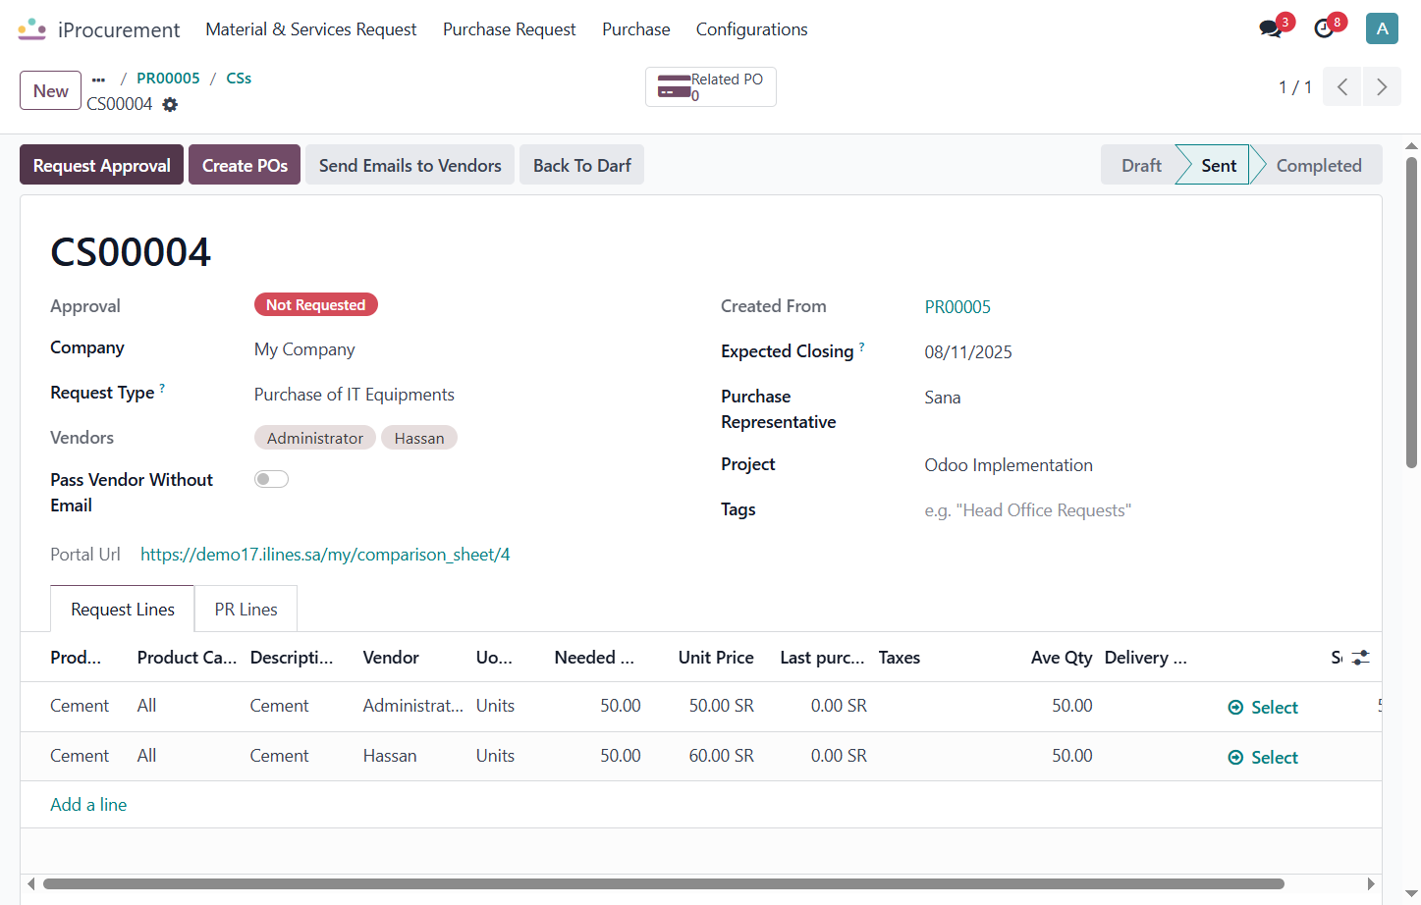Viewport: 1421px width, 905px height.
Task: Click the horizontal scrollbar of the lines table
Action: (664, 883)
